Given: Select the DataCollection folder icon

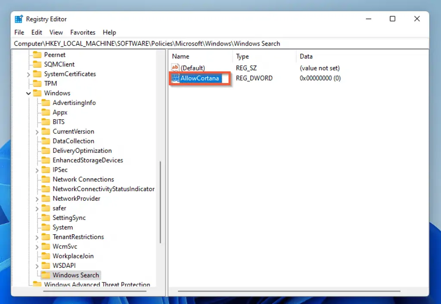Looking at the screenshot, I should (46, 141).
